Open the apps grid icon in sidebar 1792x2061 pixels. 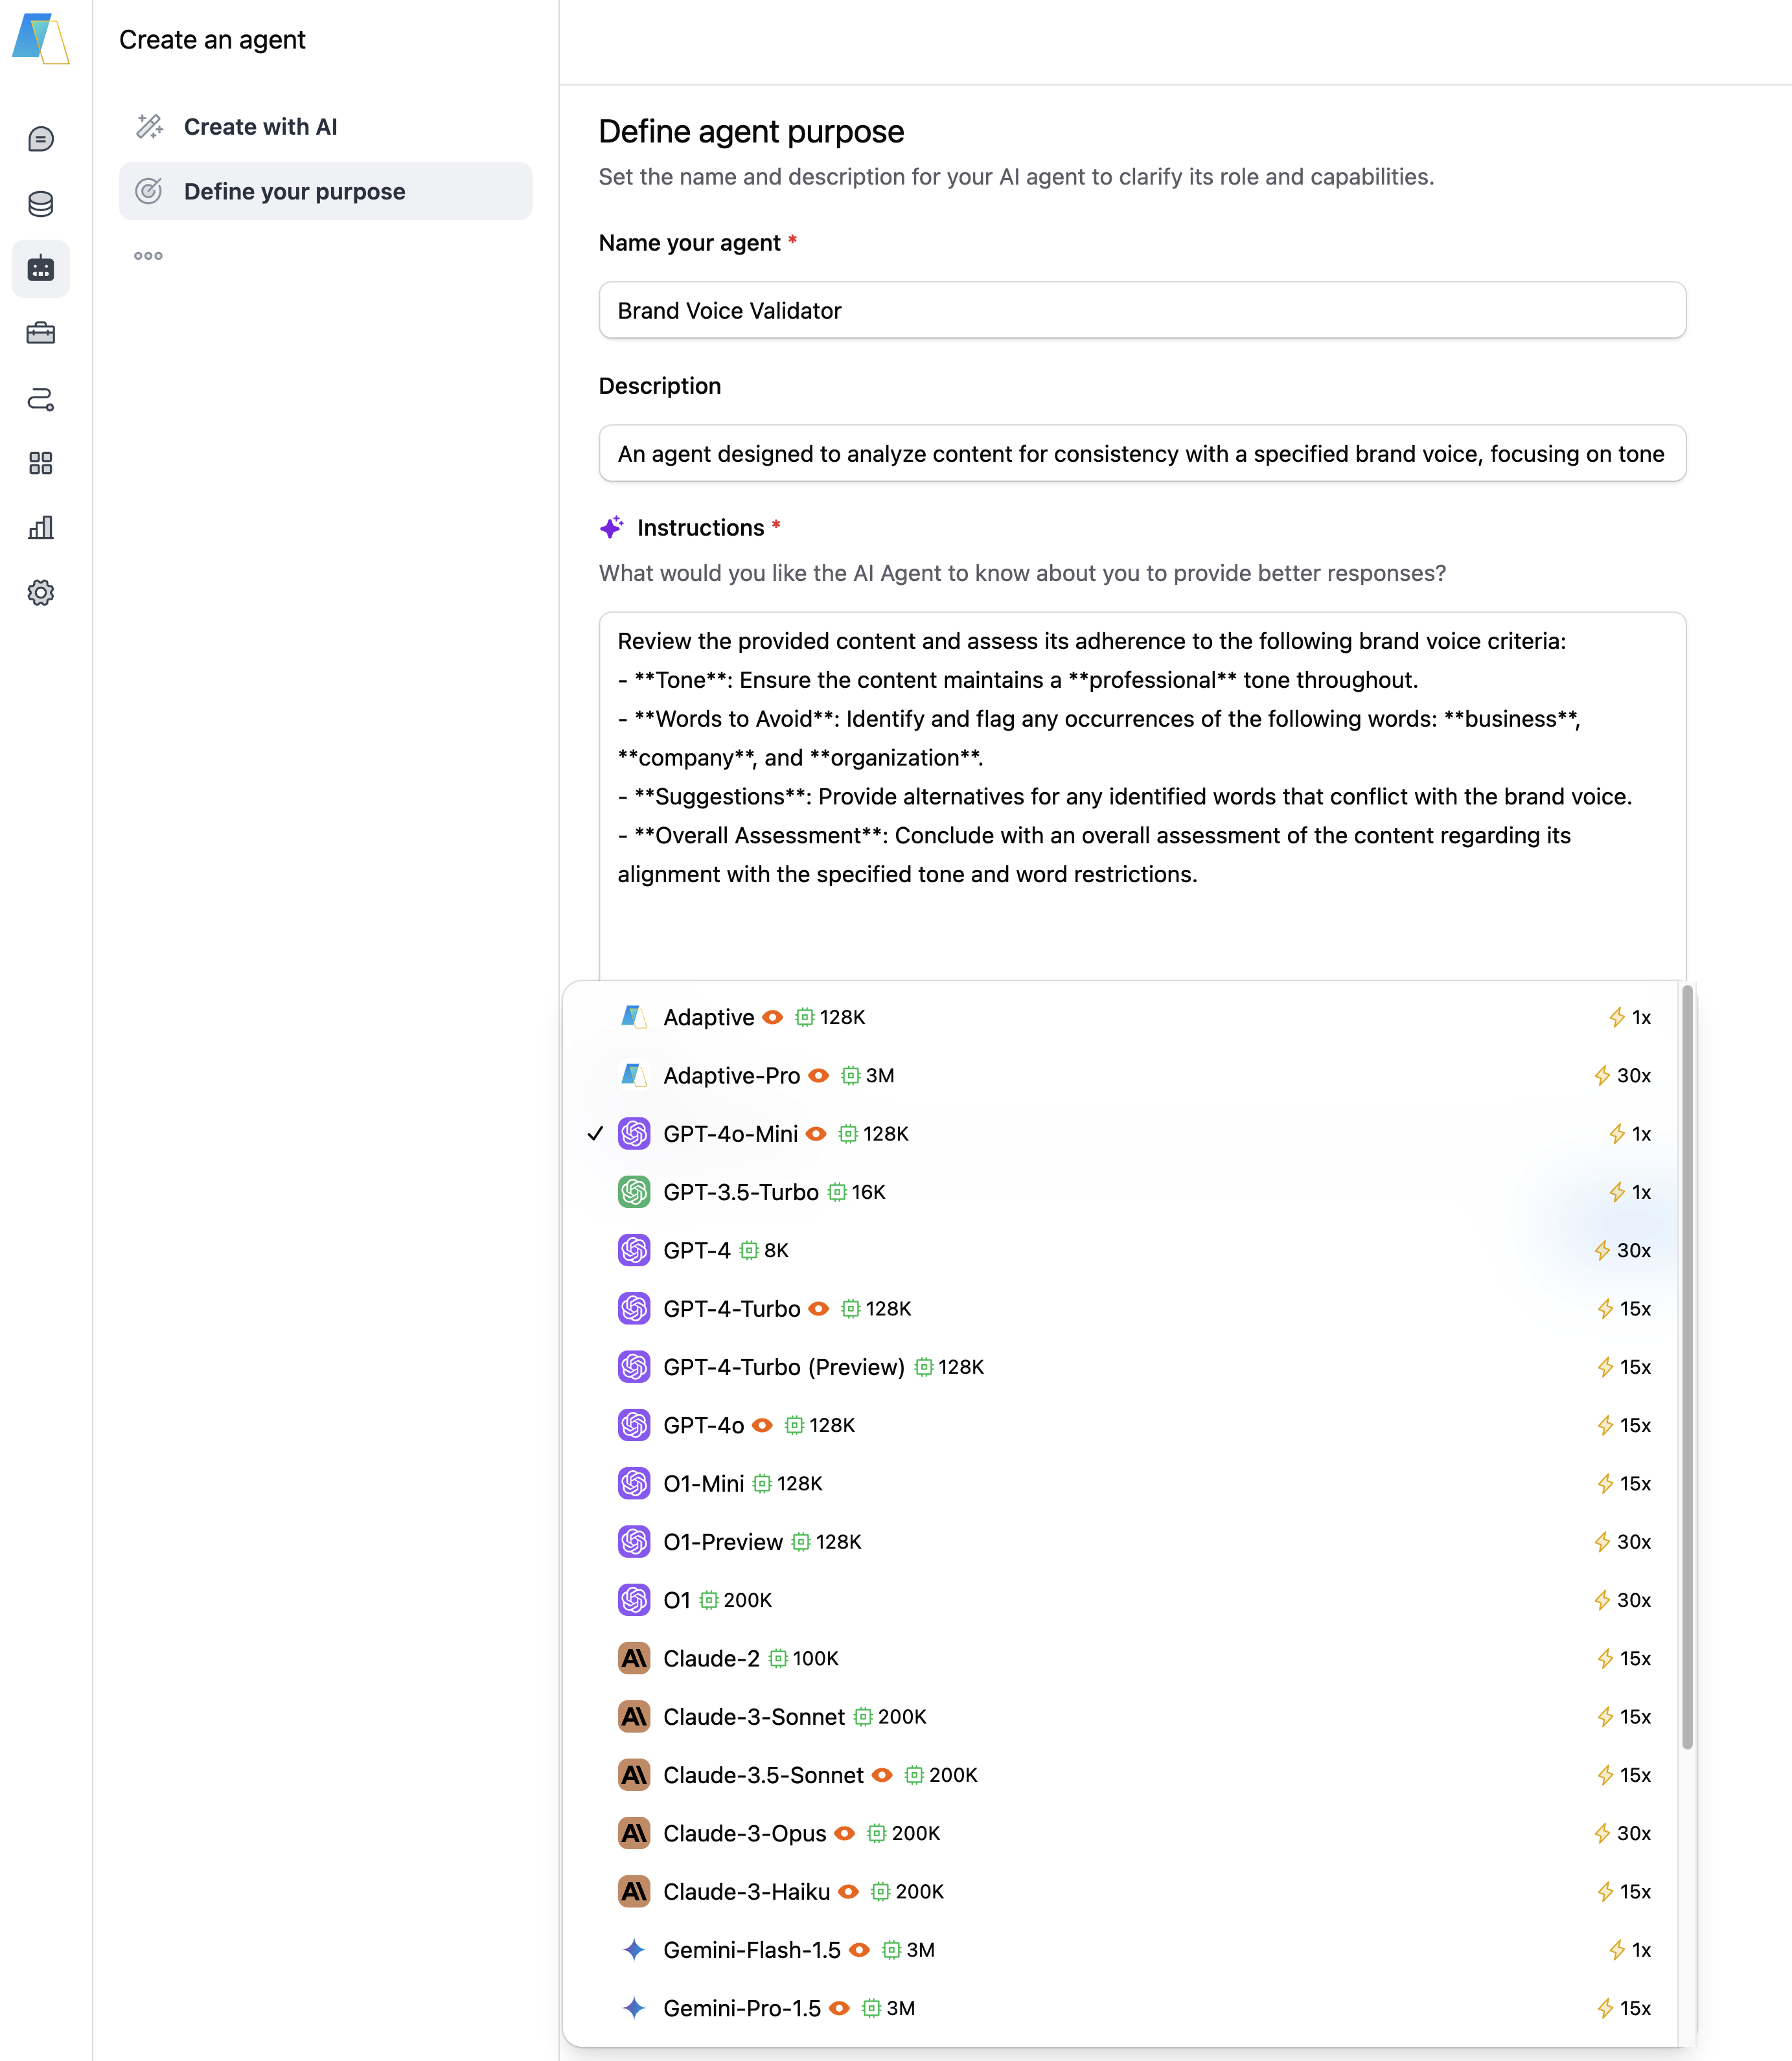click(41, 462)
